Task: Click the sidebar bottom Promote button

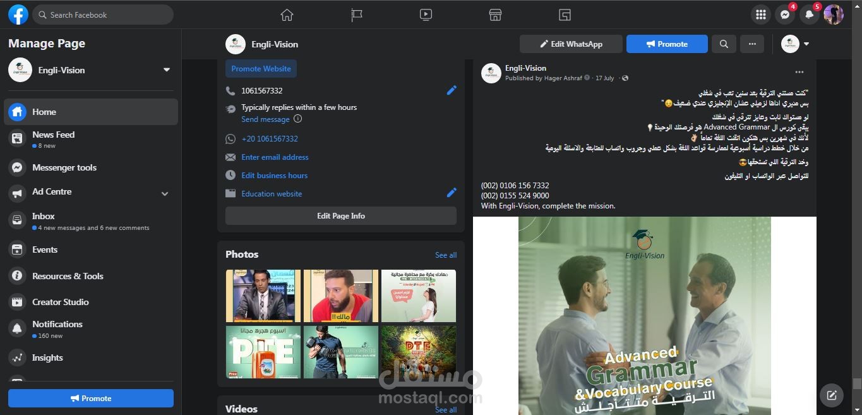Action: pyautogui.click(x=91, y=399)
